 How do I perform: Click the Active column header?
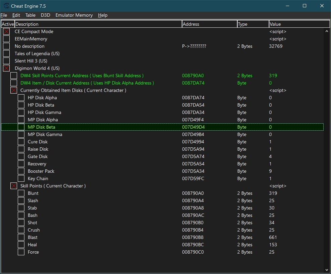[8, 24]
